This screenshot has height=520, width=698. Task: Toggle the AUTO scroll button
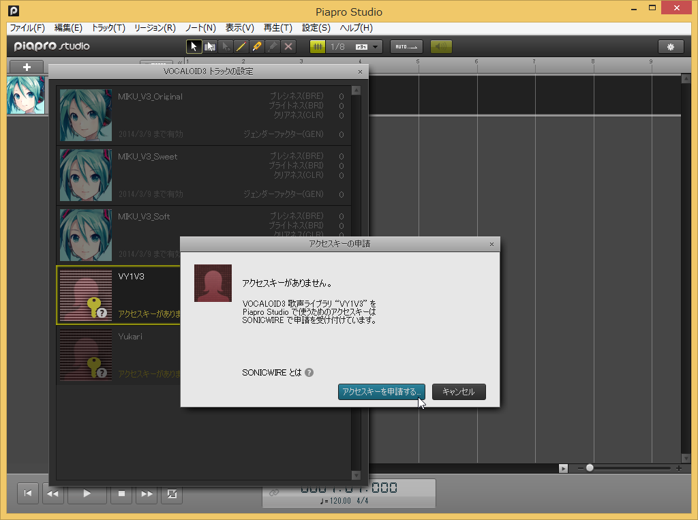406,47
